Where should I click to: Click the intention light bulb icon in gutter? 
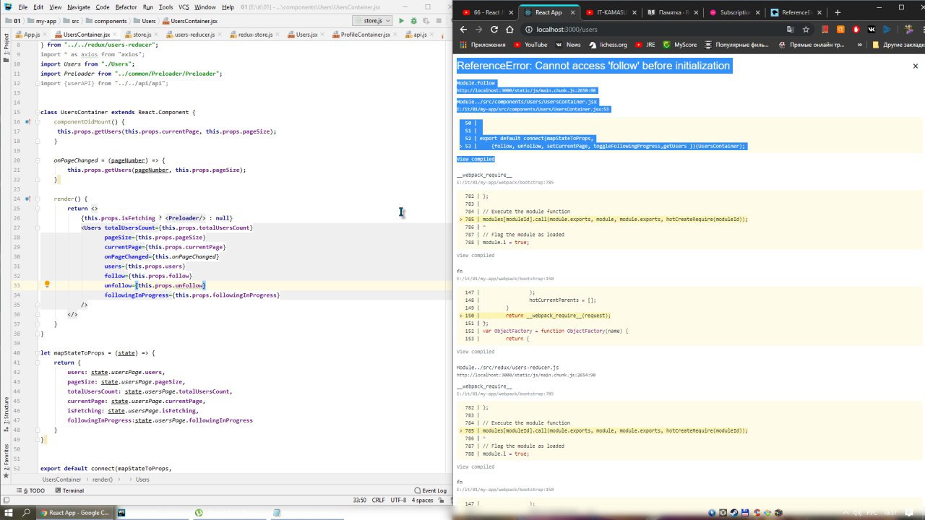point(47,285)
